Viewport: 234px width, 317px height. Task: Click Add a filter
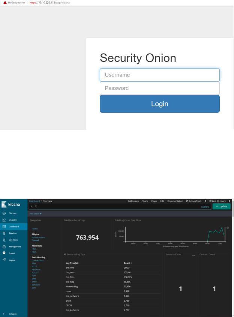pyautogui.click(x=35, y=214)
